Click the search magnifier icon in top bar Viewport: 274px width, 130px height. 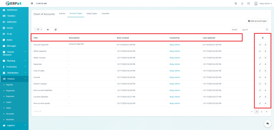point(235,3)
